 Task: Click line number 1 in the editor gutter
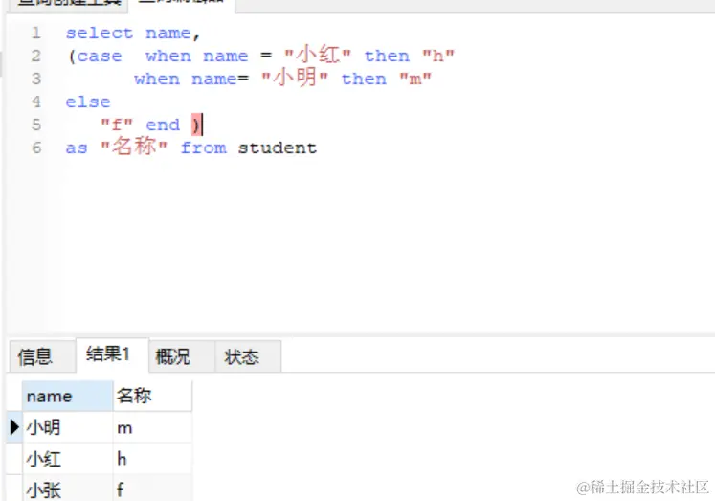(36, 33)
